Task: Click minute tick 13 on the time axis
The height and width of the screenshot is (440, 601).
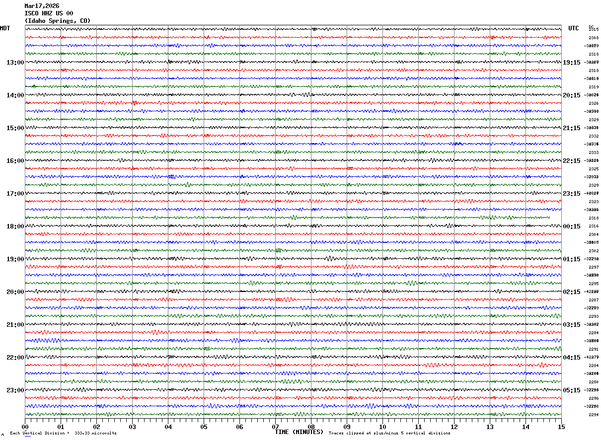Action: click(x=490, y=427)
